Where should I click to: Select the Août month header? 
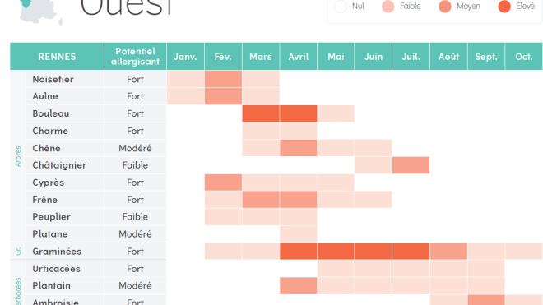point(448,57)
